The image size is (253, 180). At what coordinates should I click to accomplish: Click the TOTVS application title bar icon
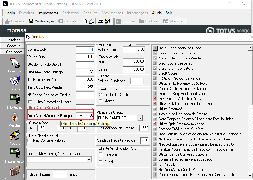(5, 4)
